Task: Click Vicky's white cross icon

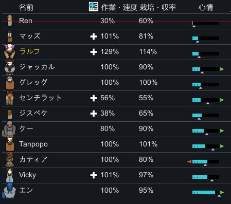Action: click(x=94, y=175)
